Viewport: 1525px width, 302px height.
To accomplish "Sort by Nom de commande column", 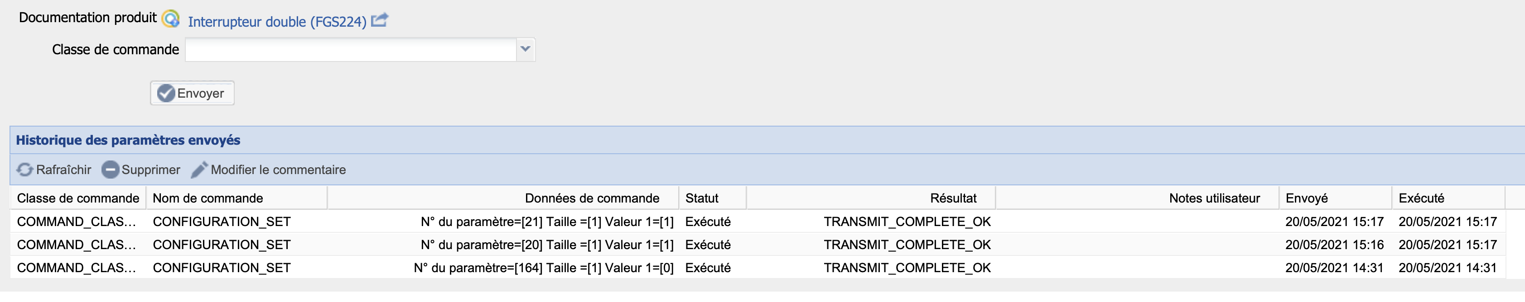I will tap(208, 198).
